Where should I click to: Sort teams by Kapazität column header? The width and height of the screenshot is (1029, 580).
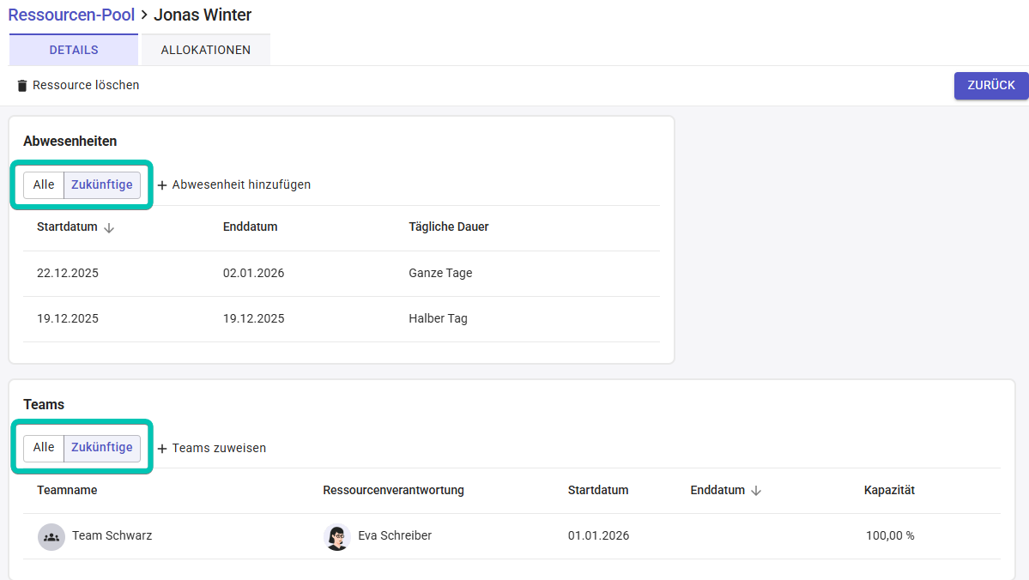(x=889, y=491)
